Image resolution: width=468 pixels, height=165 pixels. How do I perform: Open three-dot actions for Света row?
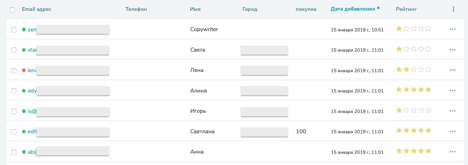452,50
